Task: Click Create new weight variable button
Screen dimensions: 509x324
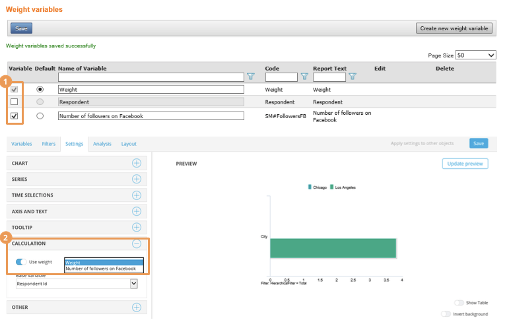Action: tap(456, 28)
